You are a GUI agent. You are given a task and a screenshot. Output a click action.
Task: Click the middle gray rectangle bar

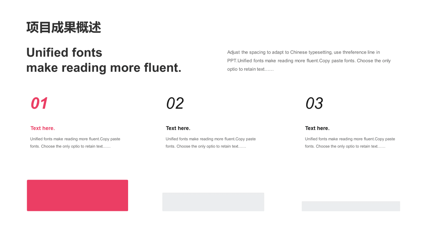pyautogui.click(x=213, y=202)
